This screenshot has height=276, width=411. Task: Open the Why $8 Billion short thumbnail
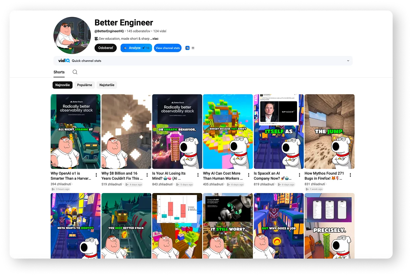127,131
